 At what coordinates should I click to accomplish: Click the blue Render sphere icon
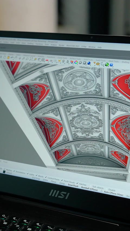click(x=89, y=63)
